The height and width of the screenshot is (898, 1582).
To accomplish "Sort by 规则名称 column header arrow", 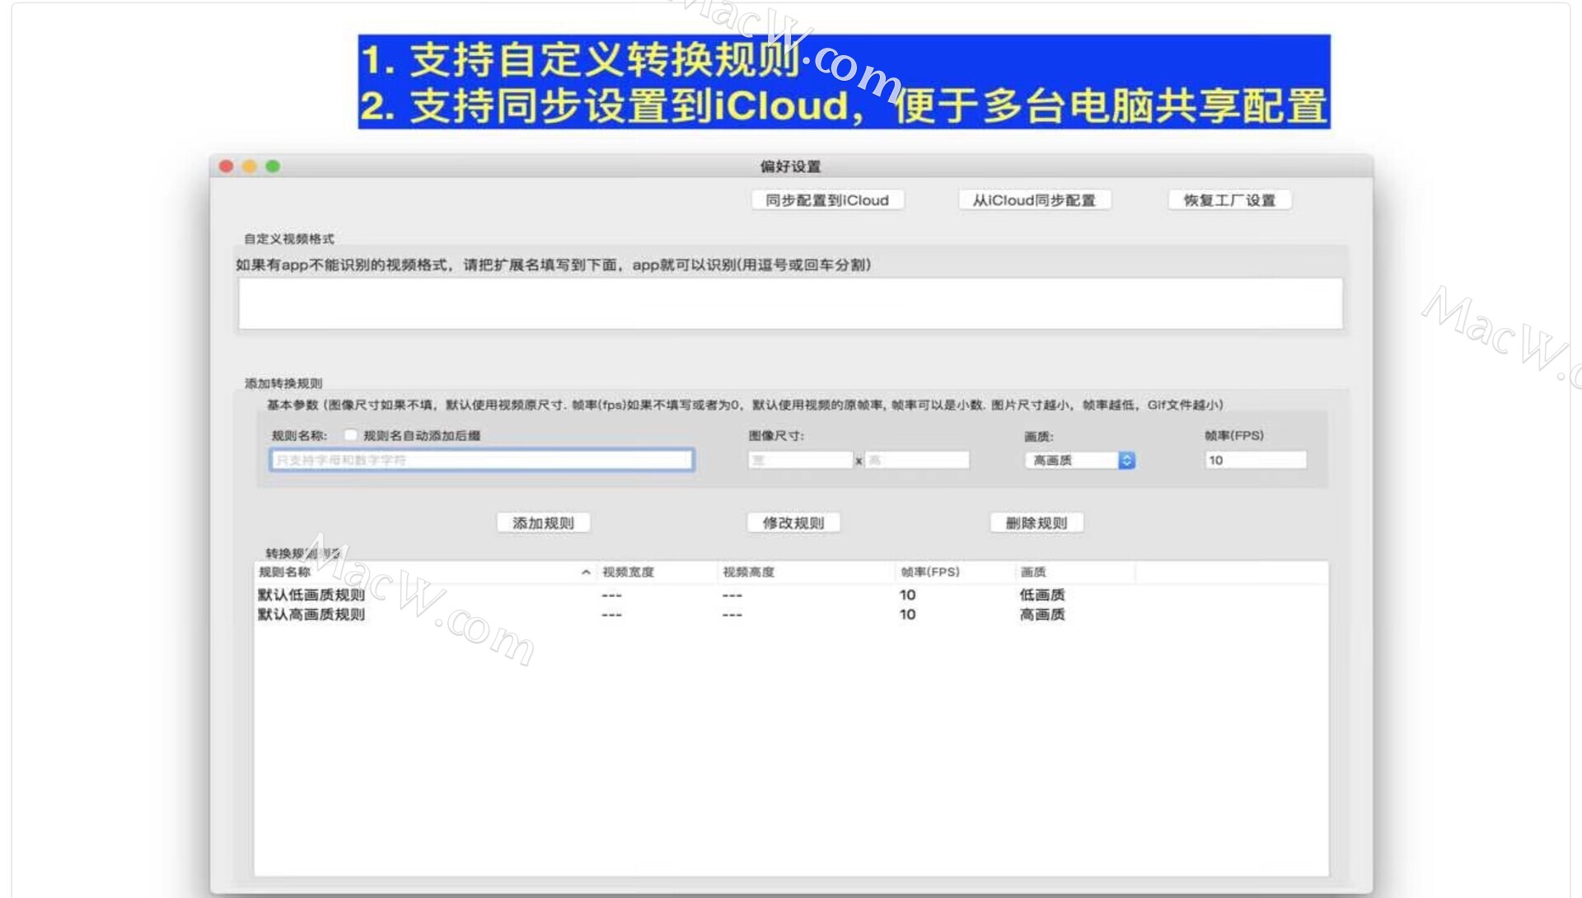I will [x=586, y=572].
